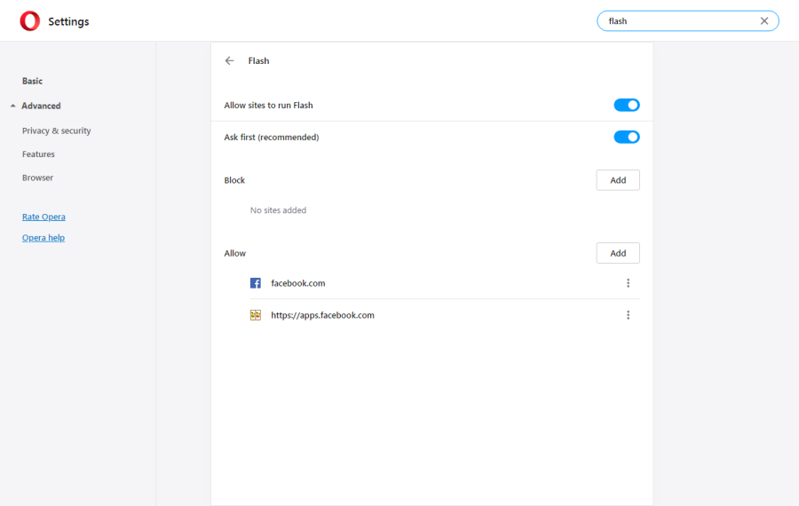Open the Browser settings section

(x=37, y=178)
